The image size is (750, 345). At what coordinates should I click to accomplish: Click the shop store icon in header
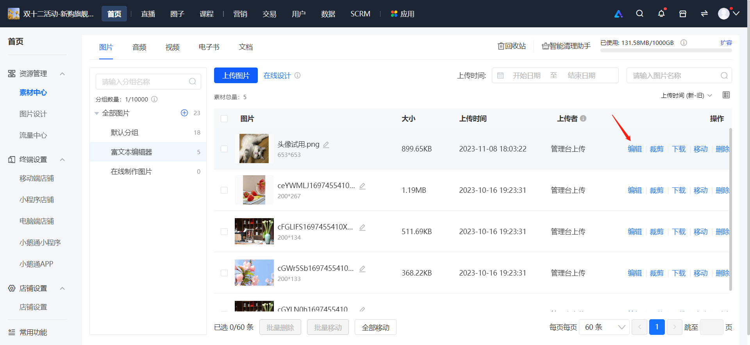tap(683, 14)
